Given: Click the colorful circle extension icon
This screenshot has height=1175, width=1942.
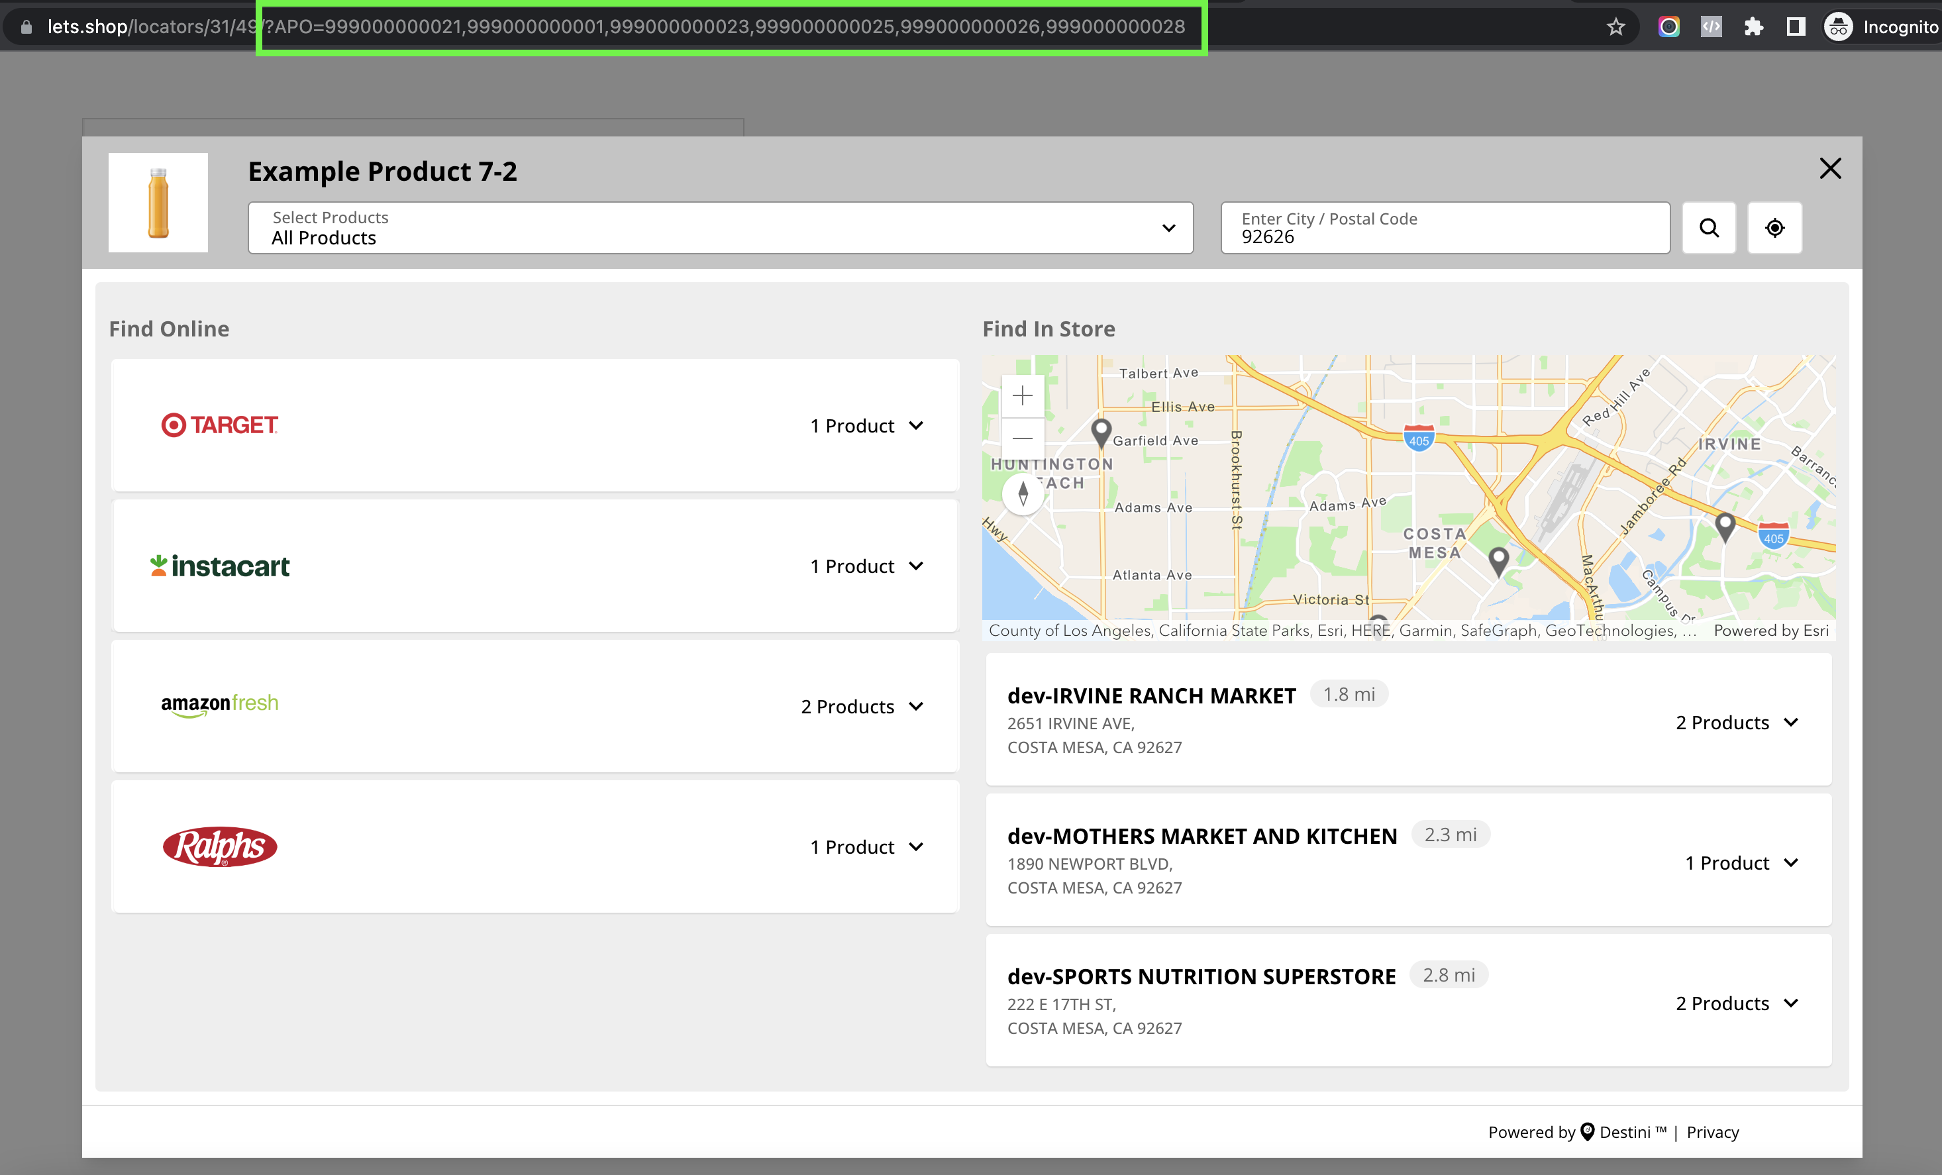Looking at the screenshot, I should click(x=1668, y=26).
